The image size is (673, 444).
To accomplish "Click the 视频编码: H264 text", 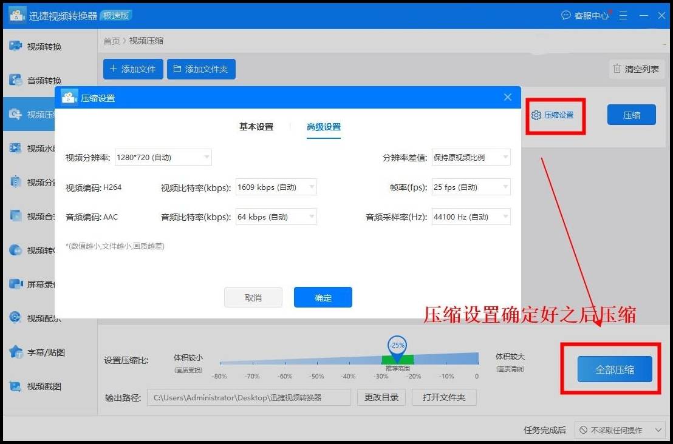I will pyautogui.click(x=94, y=187).
